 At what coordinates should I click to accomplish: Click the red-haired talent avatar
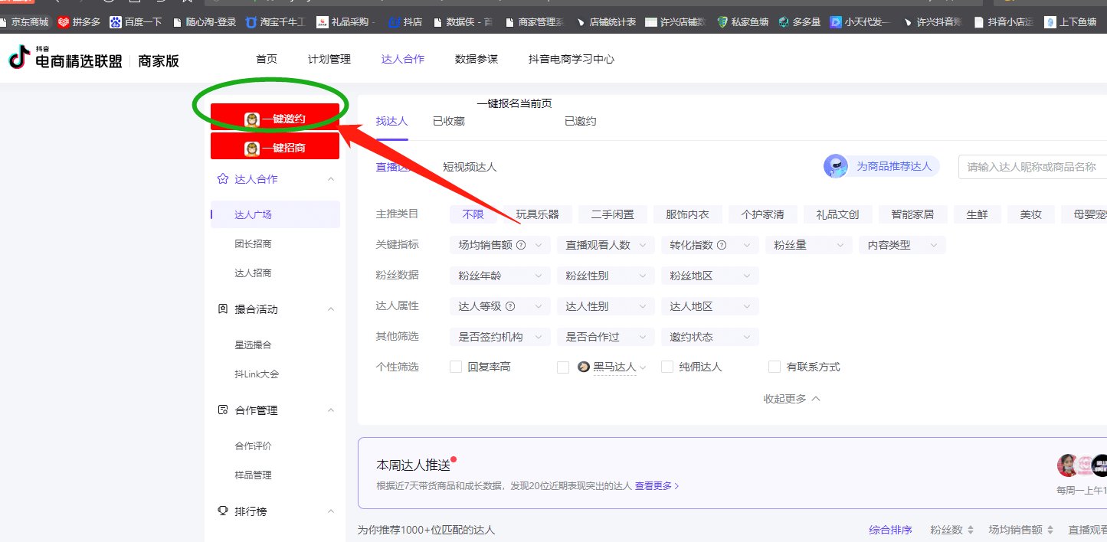[x=1068, y=465]
